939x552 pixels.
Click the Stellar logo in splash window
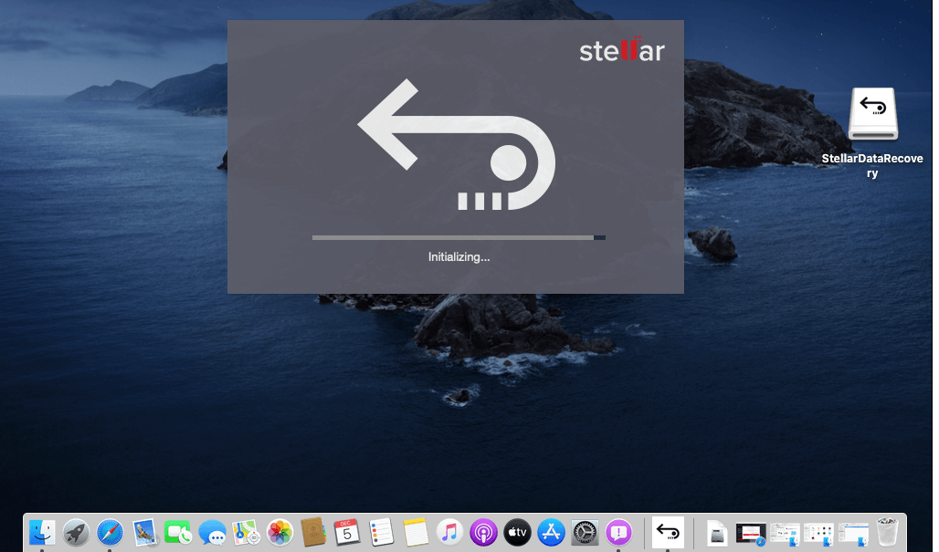click(622, 49)
